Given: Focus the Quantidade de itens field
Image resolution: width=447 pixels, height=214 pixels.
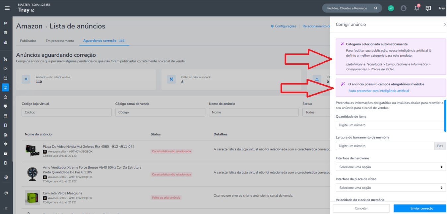Looking at the screenshot, I should click(x=391, y=125).
